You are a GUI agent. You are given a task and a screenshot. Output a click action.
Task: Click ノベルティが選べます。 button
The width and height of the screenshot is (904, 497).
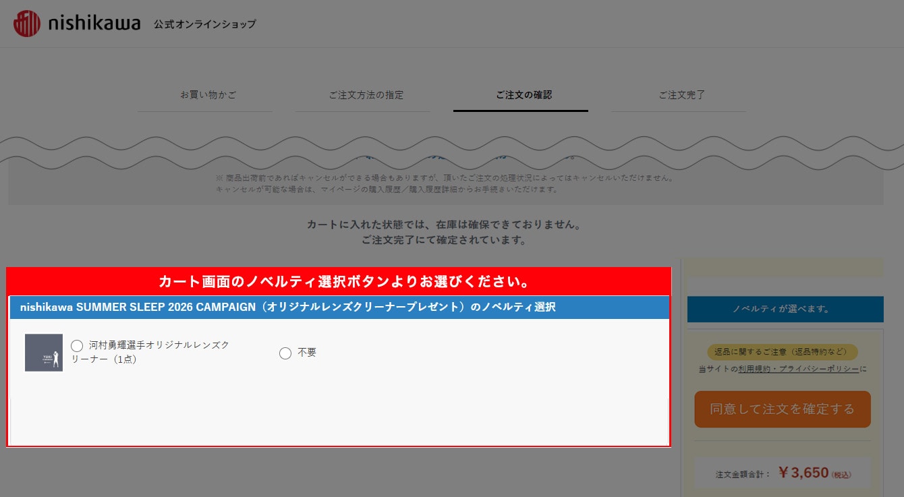[x=785, y=309]
